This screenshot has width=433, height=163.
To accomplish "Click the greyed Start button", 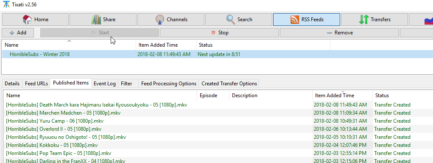I will click(x=100, y=33).
